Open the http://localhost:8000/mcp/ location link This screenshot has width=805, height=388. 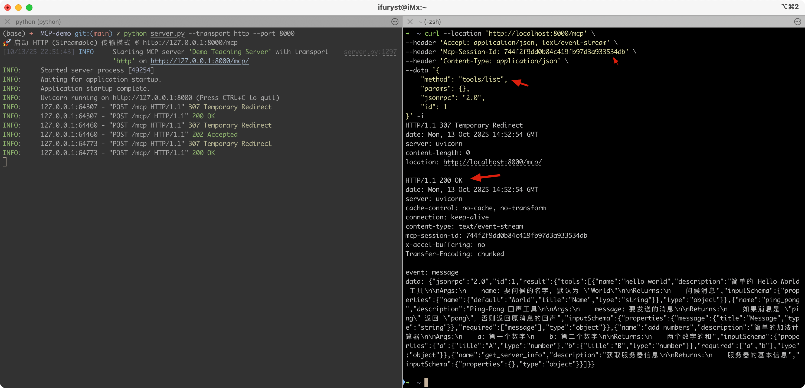tap(492, 162)
